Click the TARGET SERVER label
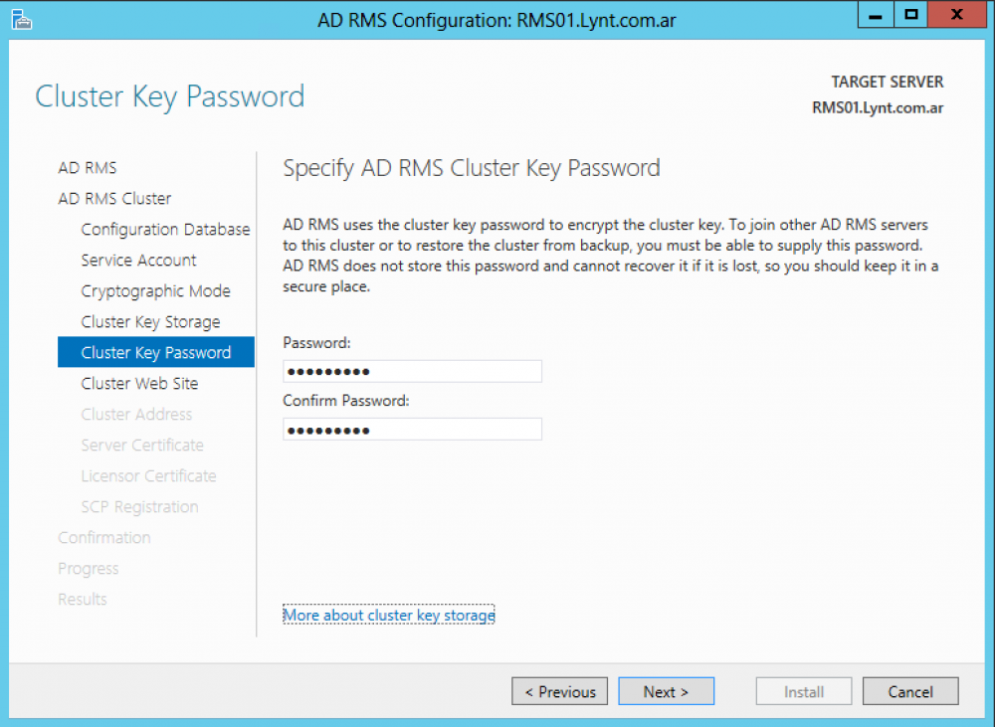Screen dimensions: 995x727 (x=888, y=82)
